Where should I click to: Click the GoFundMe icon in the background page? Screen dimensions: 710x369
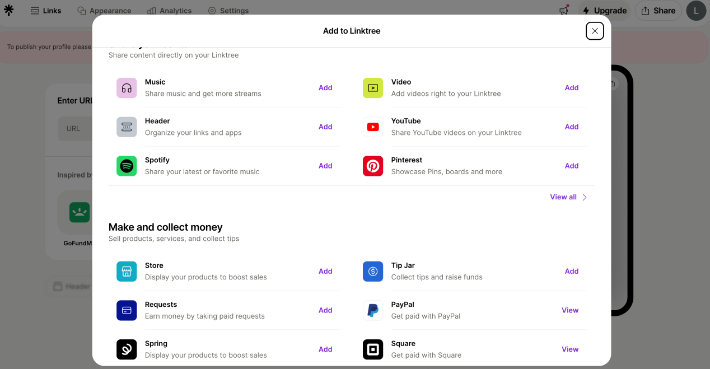point(80,212)
